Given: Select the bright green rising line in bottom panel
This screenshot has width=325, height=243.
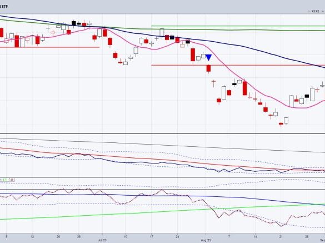Looking at the screenshot, I should 162,211.
